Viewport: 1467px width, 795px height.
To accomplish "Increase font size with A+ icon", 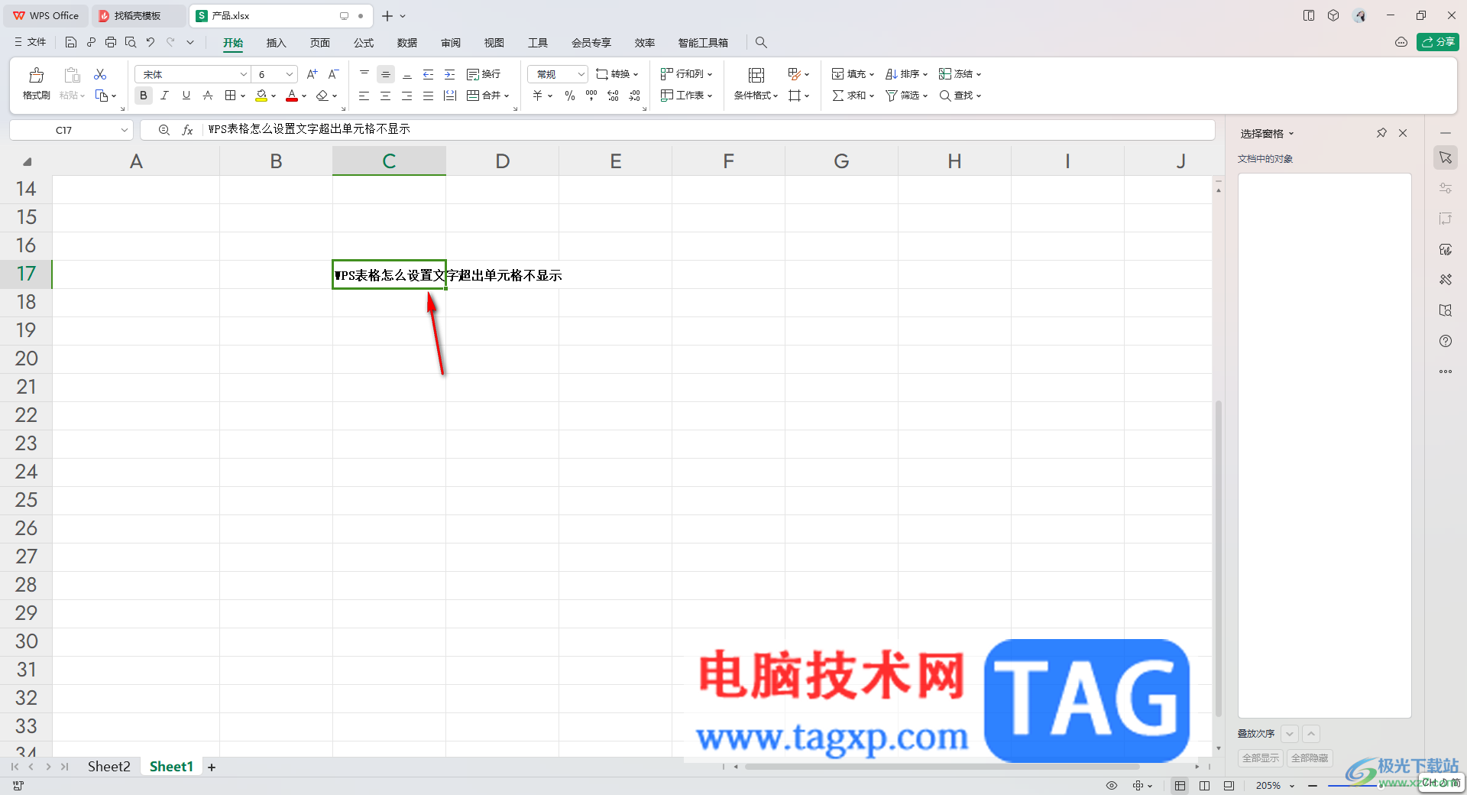I will point(312,74).
